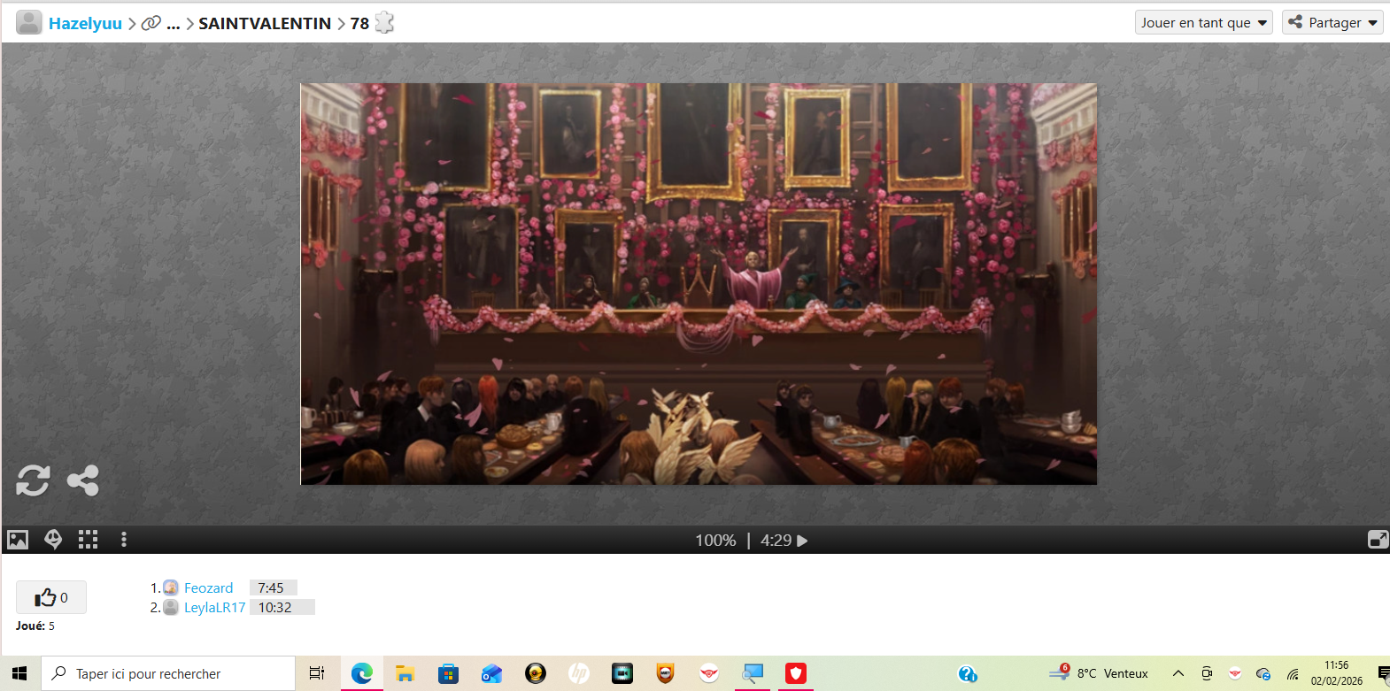Click Feozard's avatar in leaderboard
1390x691 pixels.
tap(171, 587)
